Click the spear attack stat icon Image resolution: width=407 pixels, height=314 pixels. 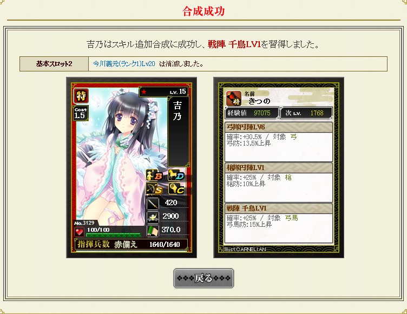coord(153,204)
